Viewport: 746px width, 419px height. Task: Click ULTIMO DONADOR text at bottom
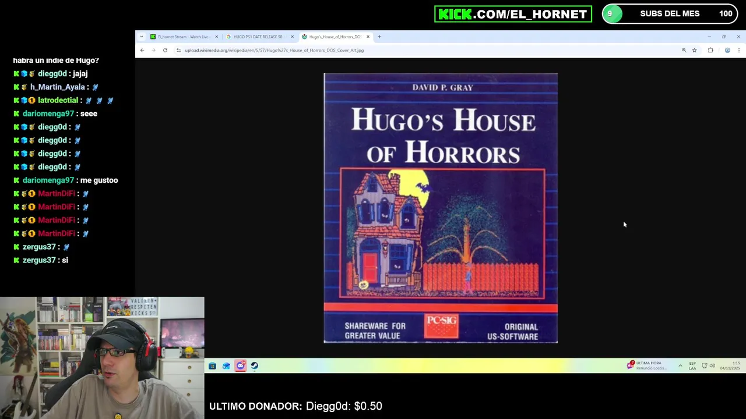(x=255, y=406)
